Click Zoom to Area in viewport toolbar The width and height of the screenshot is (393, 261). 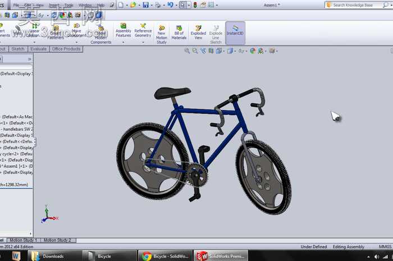pos(195,51)
